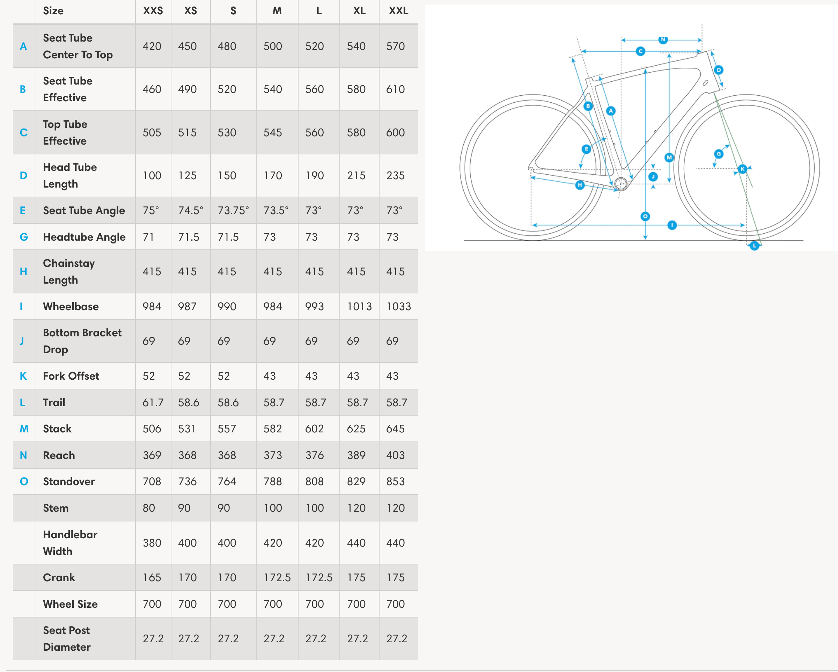Click the Seat Post Diameter row label

point(66,638)
